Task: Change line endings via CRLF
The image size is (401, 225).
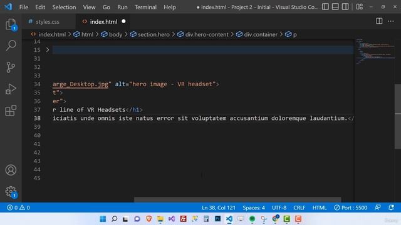Action: point(299,207)
